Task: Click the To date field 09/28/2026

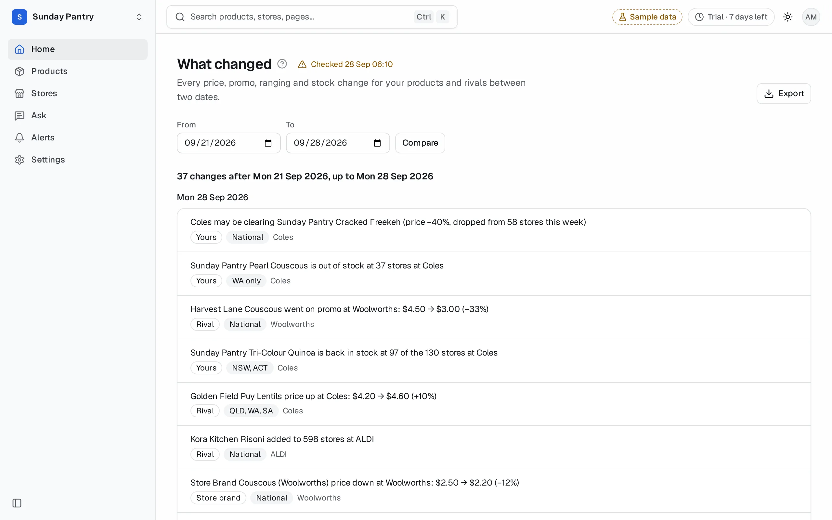Action: point(338,143)
